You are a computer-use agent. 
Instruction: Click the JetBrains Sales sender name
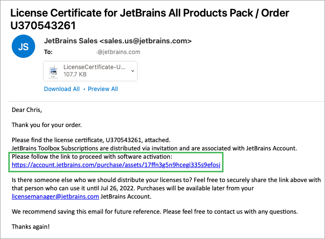pos(70,41)
